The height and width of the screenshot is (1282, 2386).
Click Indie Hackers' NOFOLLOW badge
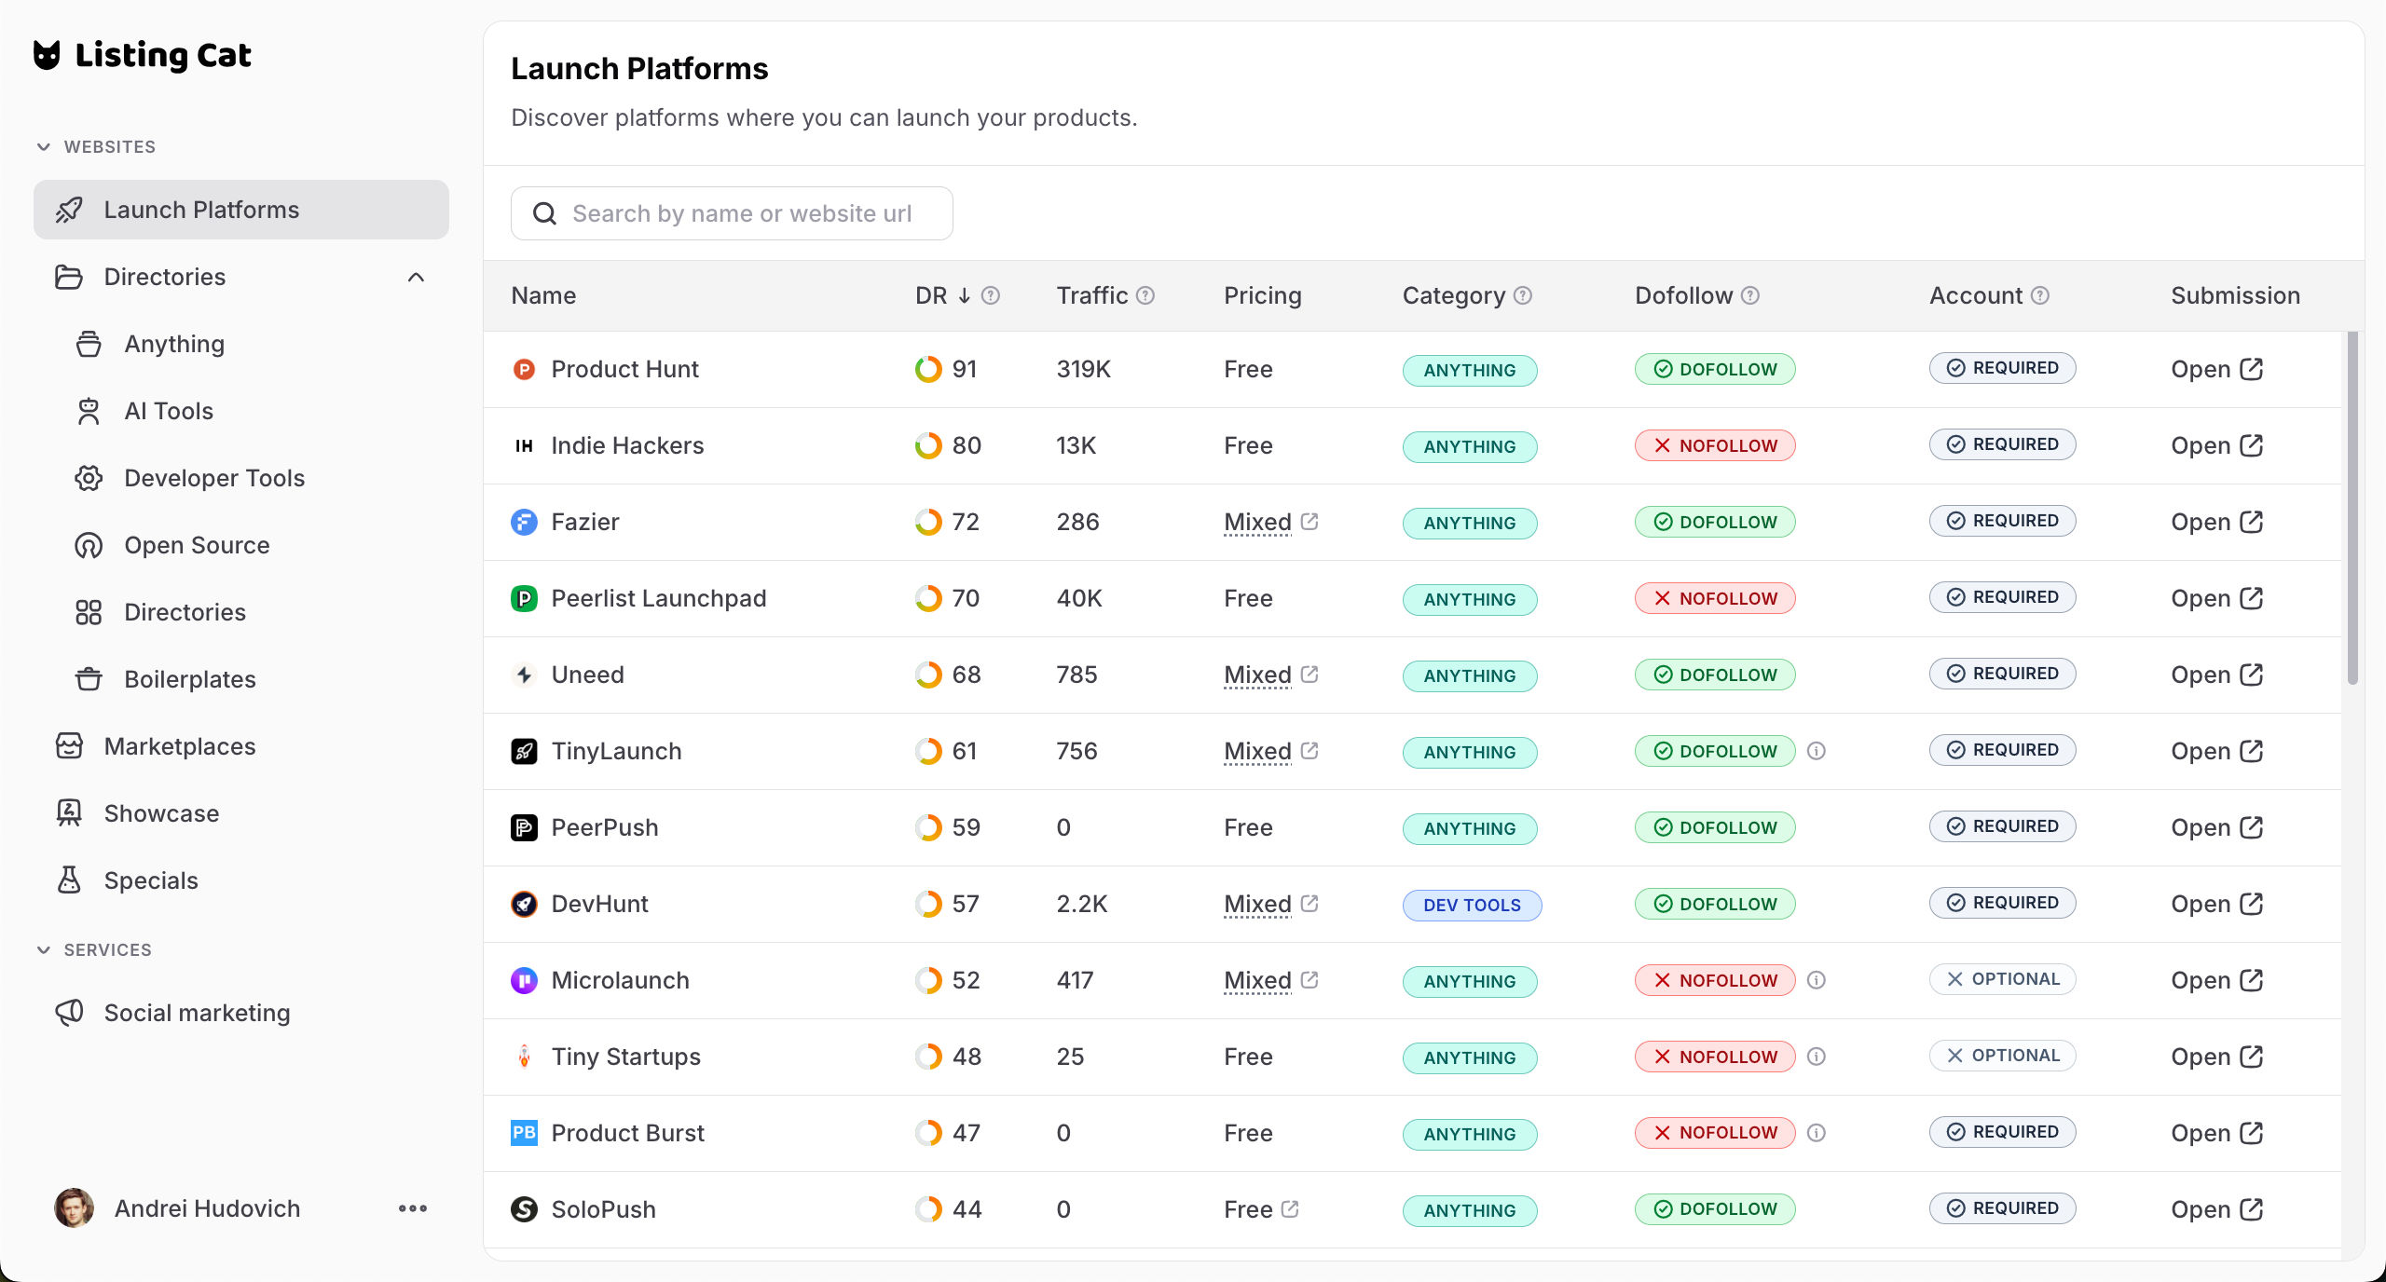click(1715, 446)
